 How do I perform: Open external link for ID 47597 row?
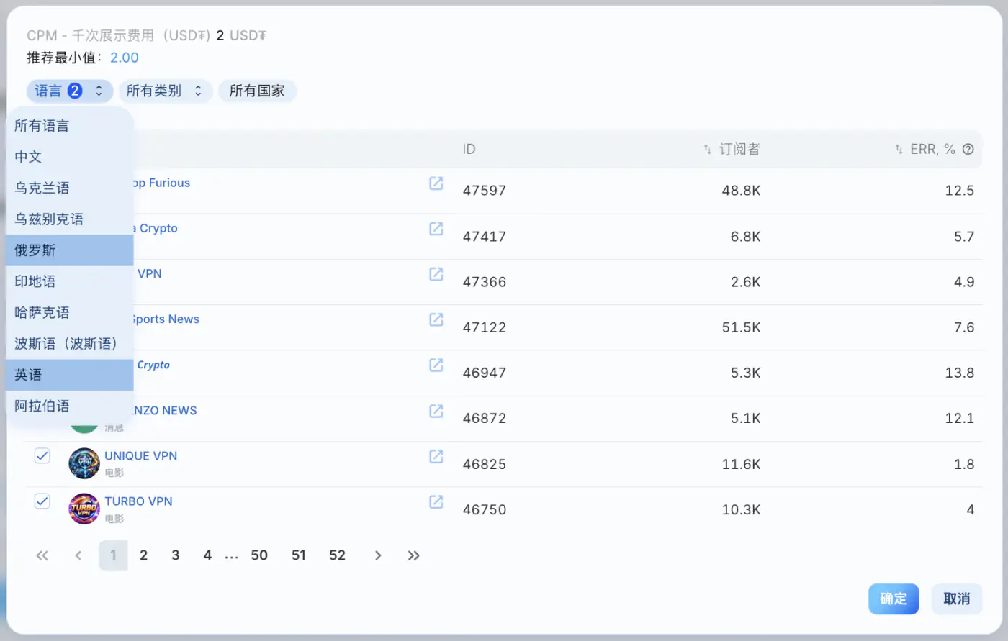coord(436,183)
